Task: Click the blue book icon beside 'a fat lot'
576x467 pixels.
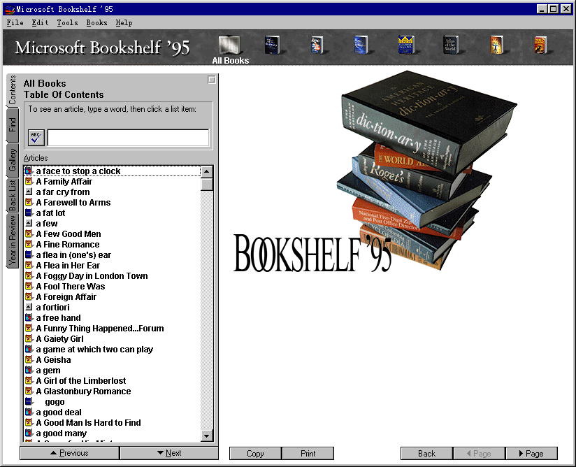Action: (29, 213)
